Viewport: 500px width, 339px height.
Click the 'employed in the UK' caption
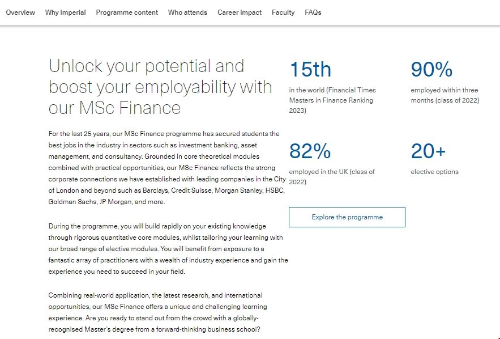[x=331, y=176]
